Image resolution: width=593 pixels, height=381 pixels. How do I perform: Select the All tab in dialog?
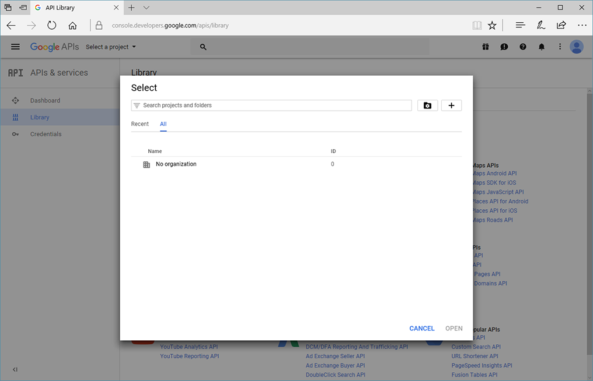[x=163, y=124]
